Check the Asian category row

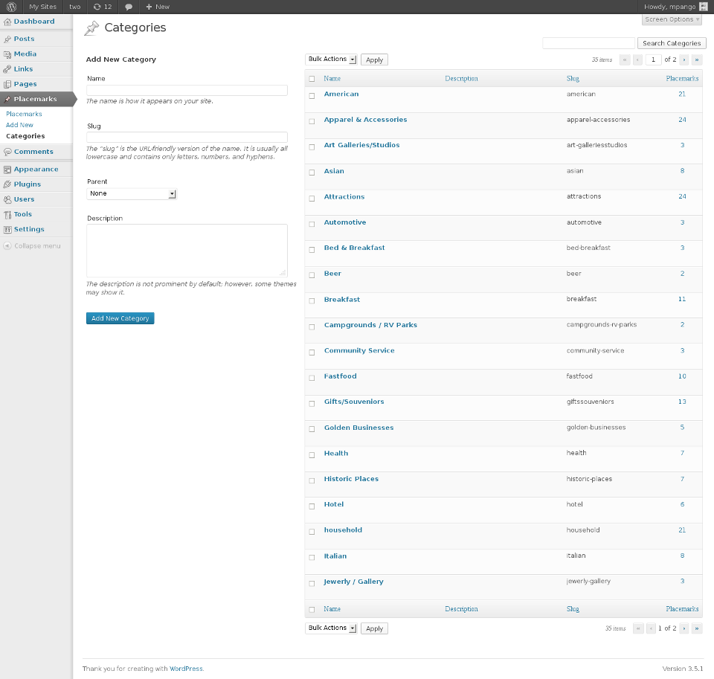point(312,173)
